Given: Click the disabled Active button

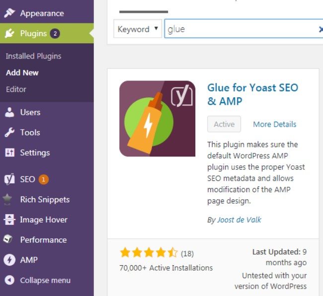Looking at the screenshot, I should click(224, 124).
